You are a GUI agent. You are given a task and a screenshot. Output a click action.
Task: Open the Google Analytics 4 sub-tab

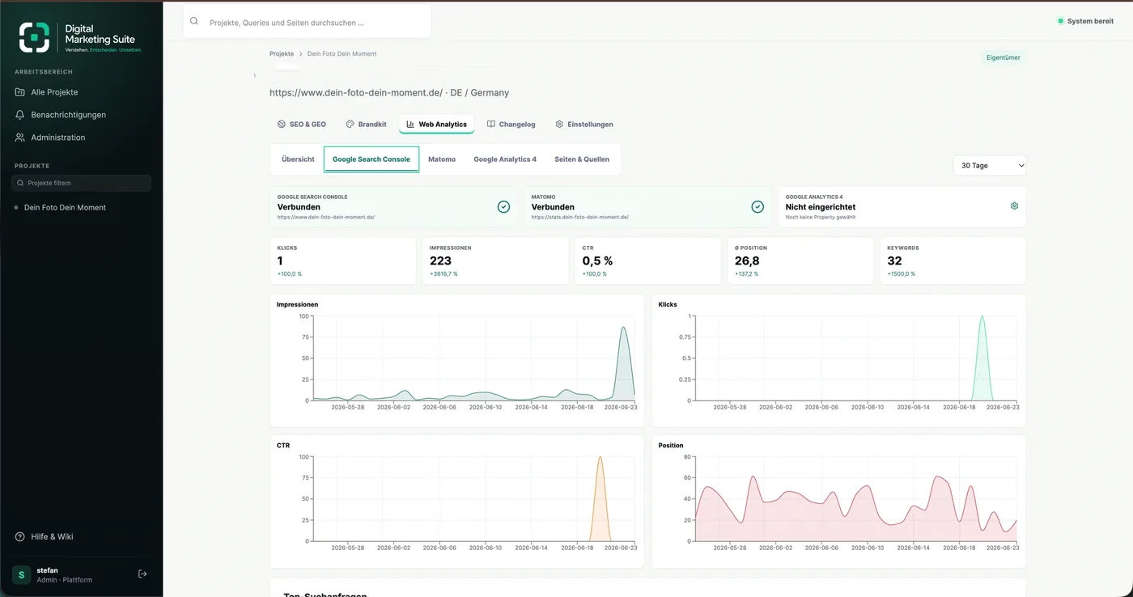(505, 159)
